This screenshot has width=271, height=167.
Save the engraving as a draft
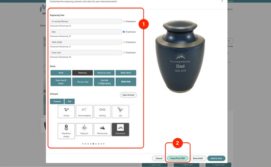198,158
